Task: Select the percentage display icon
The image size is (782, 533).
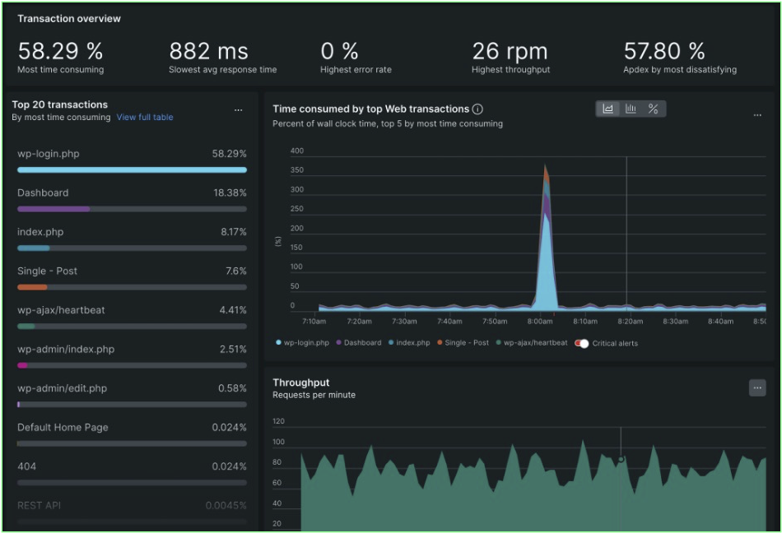Action: click(653, 108)
